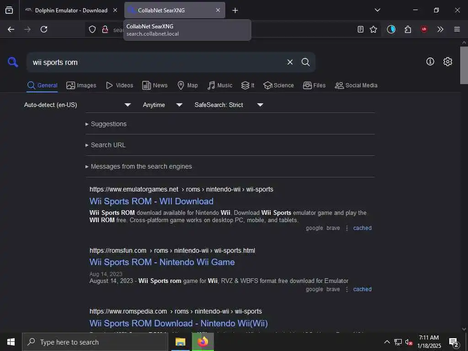468x351 pixels.
Task: Open the taskbar clock and date
Action: tap(429, 342)
